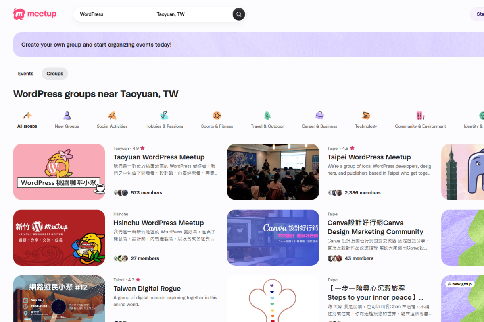The image size is (484, 322).
Task: Click member avatars beside 2,386 members
Action: point(335,193)
